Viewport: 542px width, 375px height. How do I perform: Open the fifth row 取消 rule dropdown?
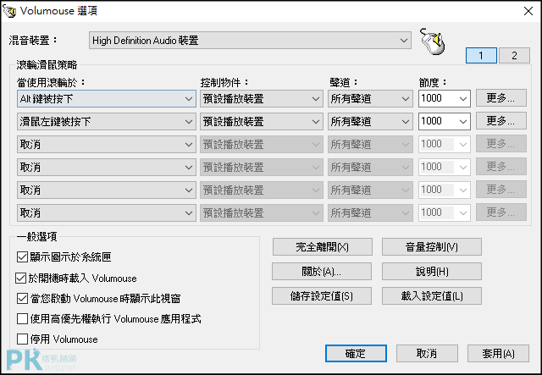[107, 190]
